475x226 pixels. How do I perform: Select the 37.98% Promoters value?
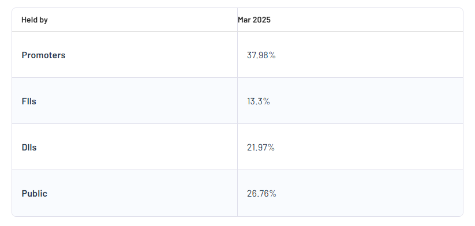261,55
